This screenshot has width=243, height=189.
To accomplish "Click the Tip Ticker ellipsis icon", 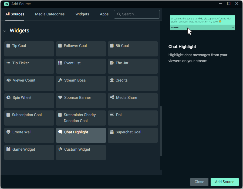I will coord(8,63).
